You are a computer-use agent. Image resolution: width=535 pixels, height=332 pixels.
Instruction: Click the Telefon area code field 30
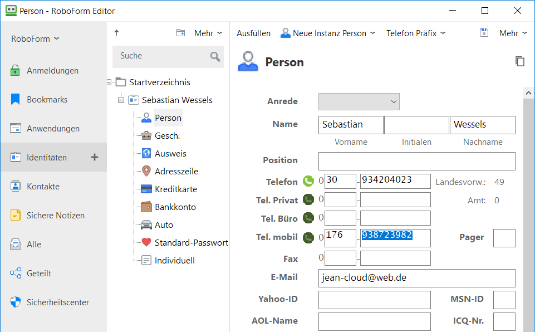[x=340, y=181]
